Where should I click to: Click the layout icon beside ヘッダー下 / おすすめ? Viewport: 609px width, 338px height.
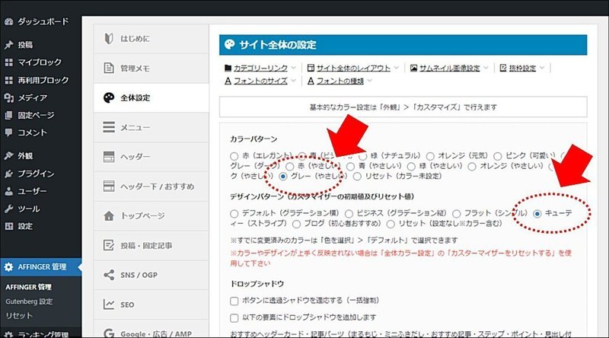(x=109, y=186)
